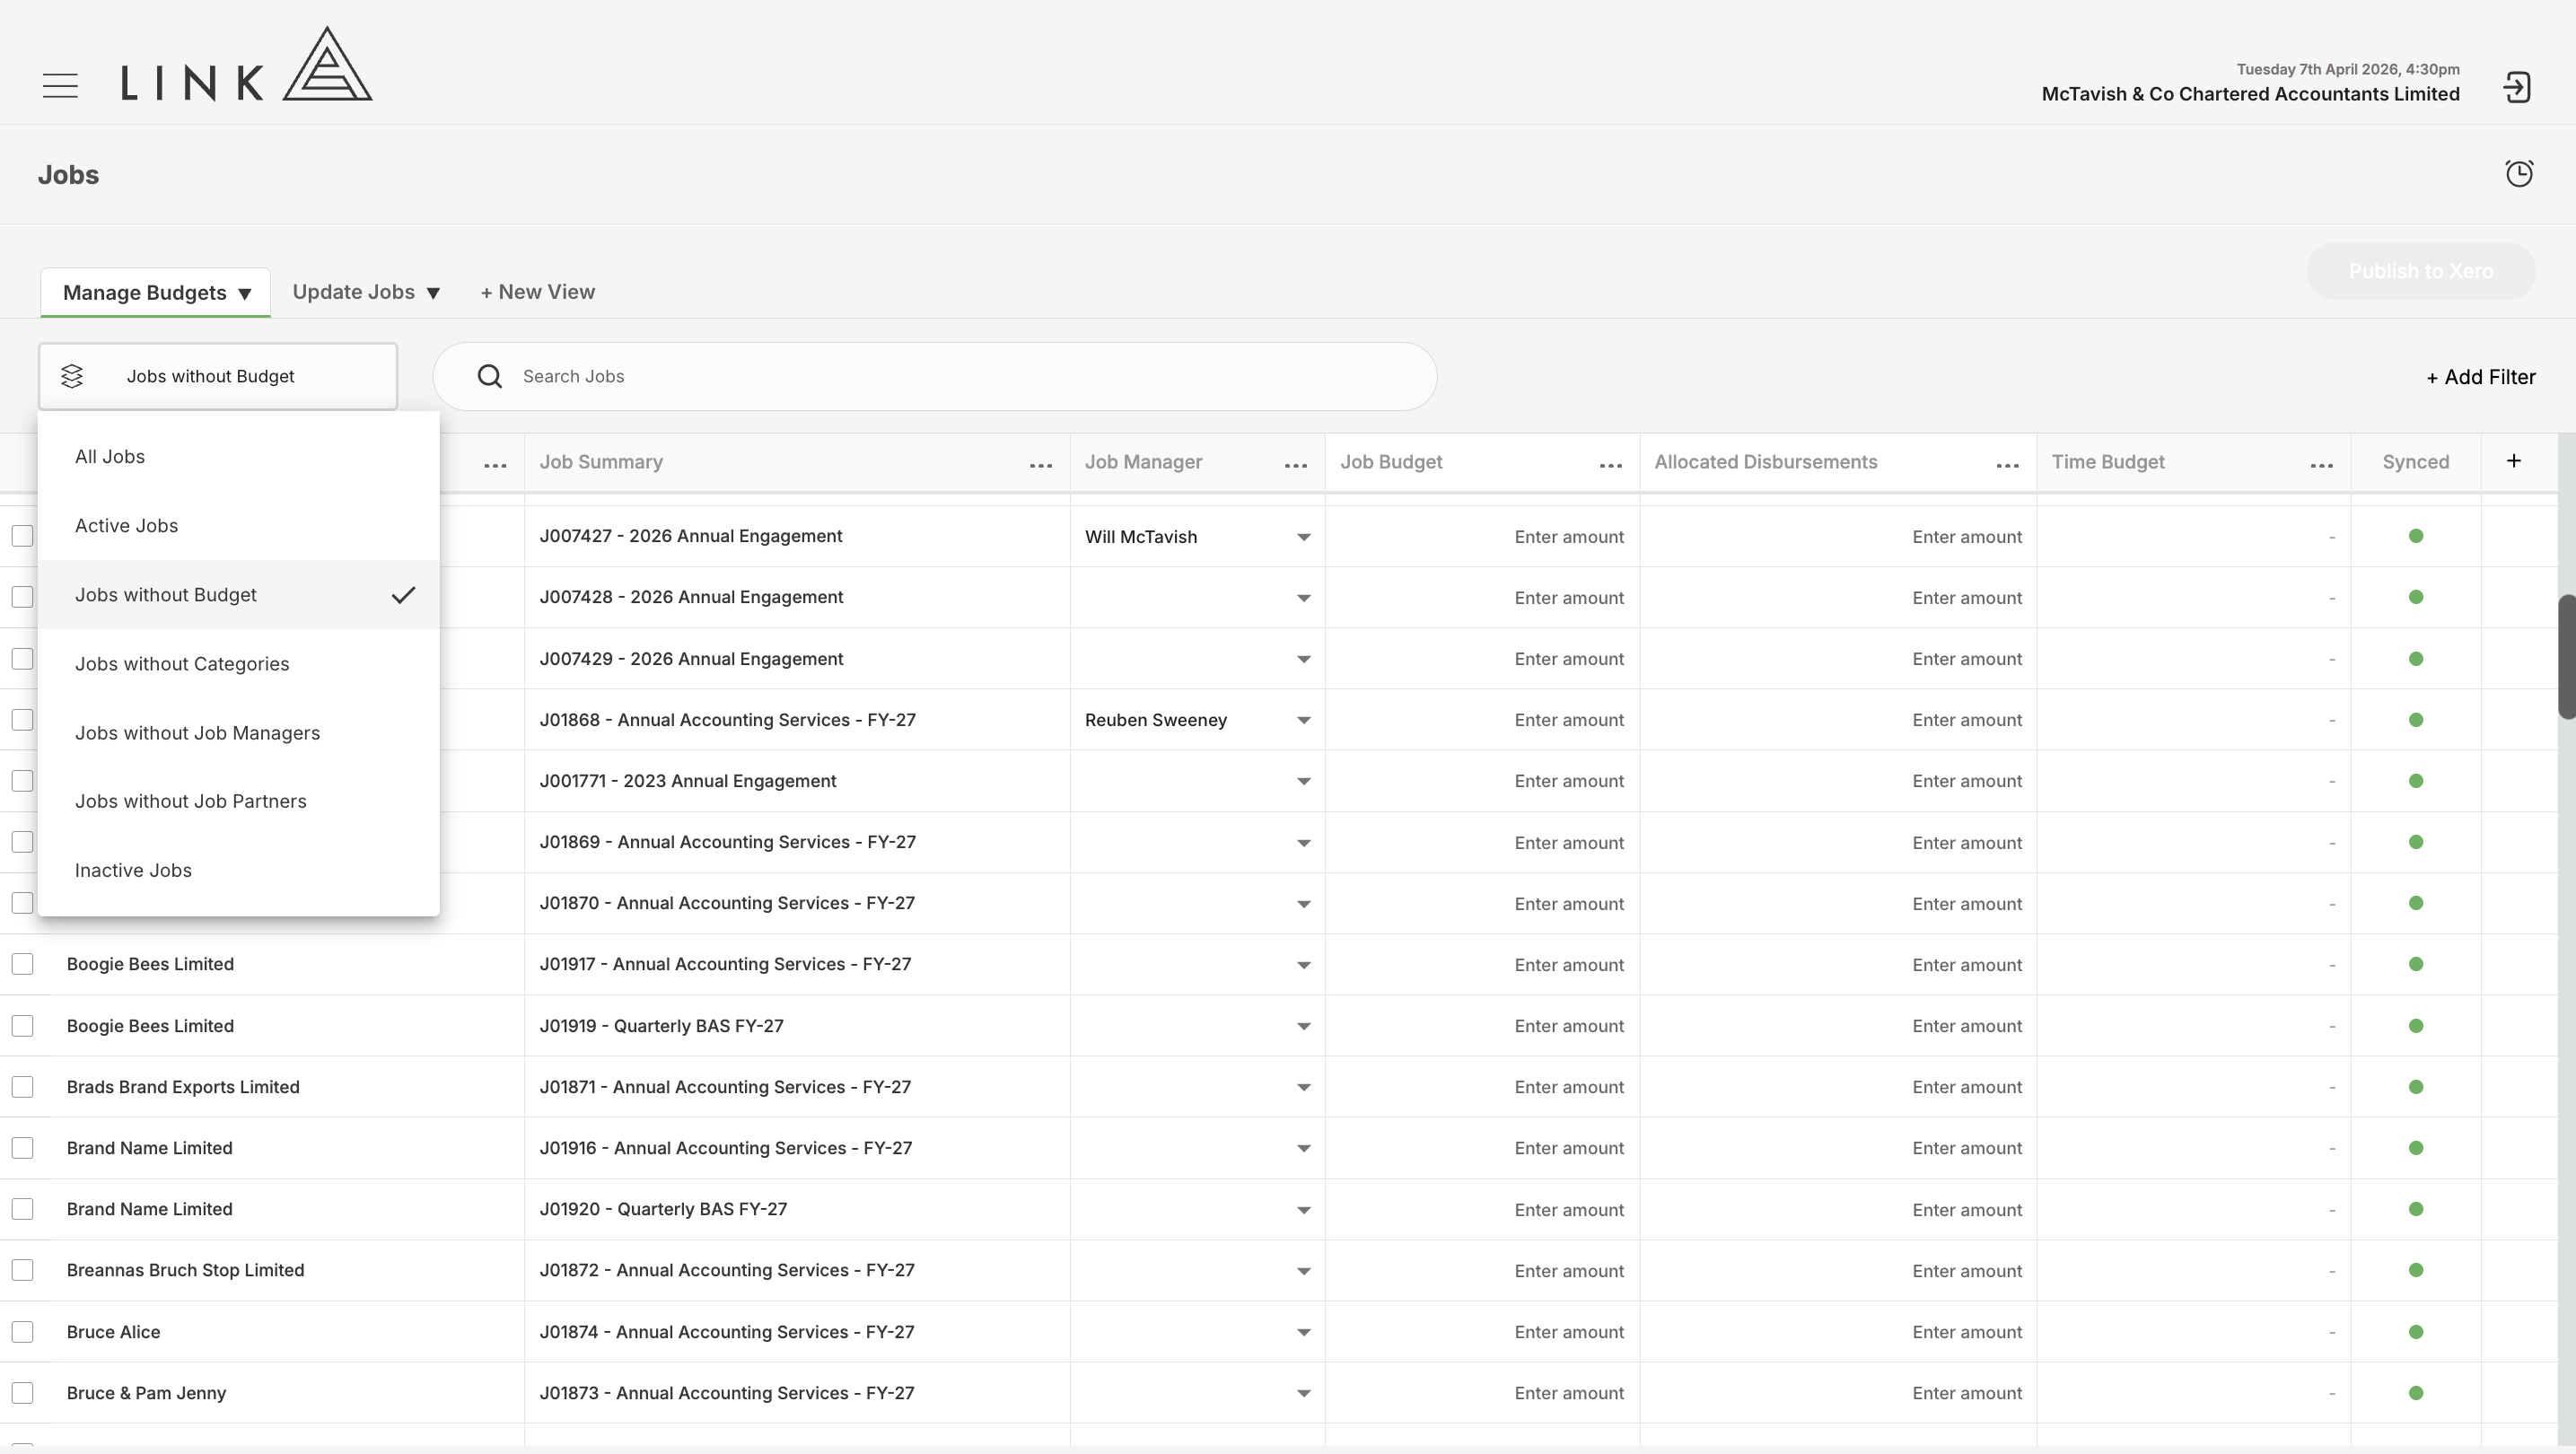Open Job Summary column options dots
Viewport: 2576px width, 1454px height.
[x=1041, y=465]
